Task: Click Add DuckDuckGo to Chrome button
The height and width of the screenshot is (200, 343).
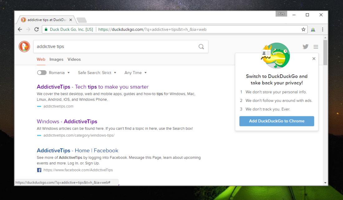Action: coord(277,121)
